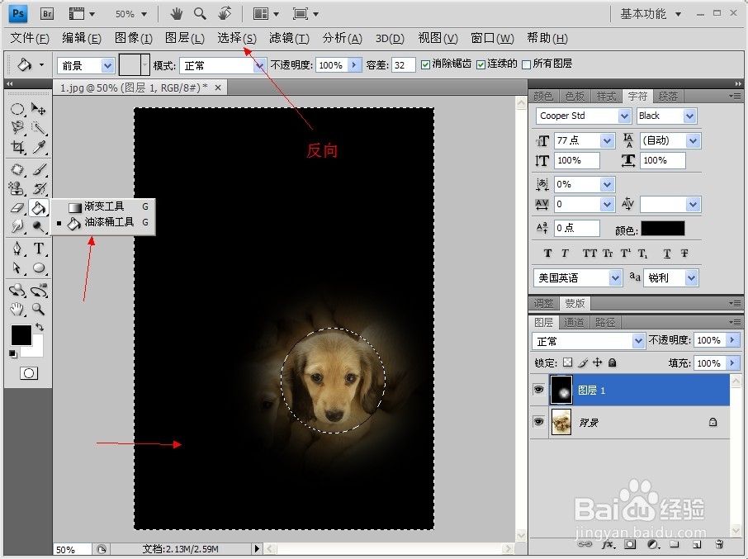Click the 背景 layer thumbnail

point(561,422)
